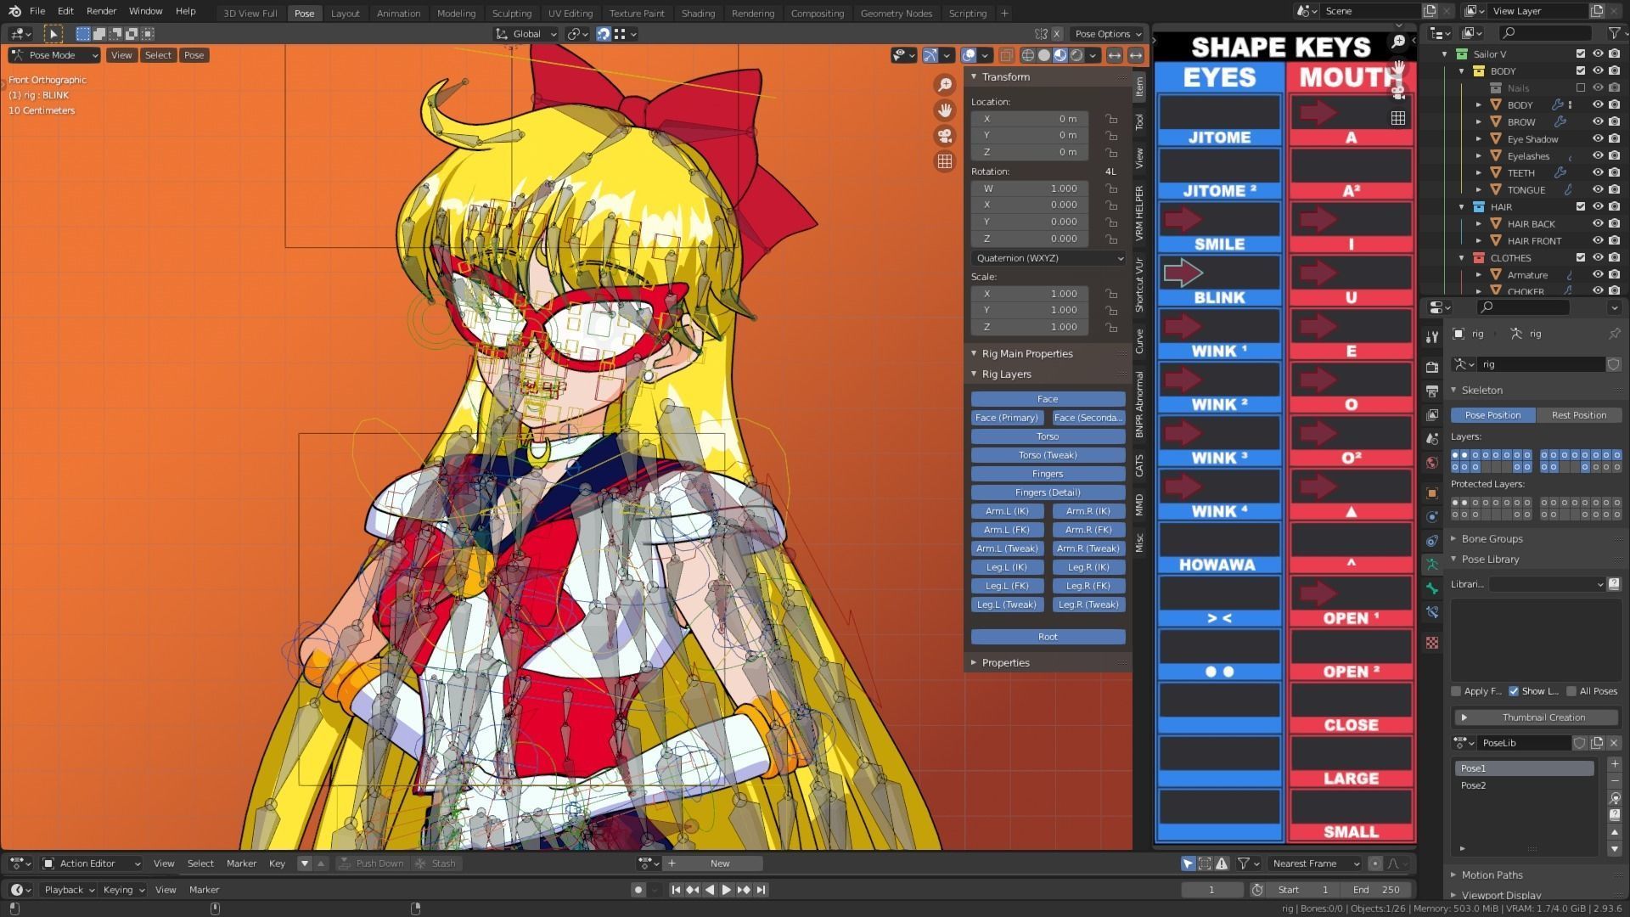Select Rest Position skeleton mode
The image size is (1630, 917).
[1578, 415]
